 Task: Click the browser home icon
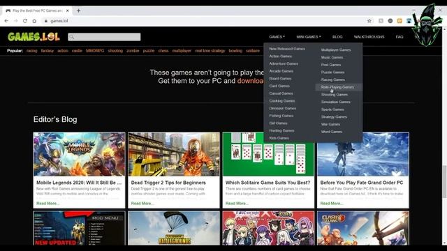pyautogui.click(x=34, y=21)
